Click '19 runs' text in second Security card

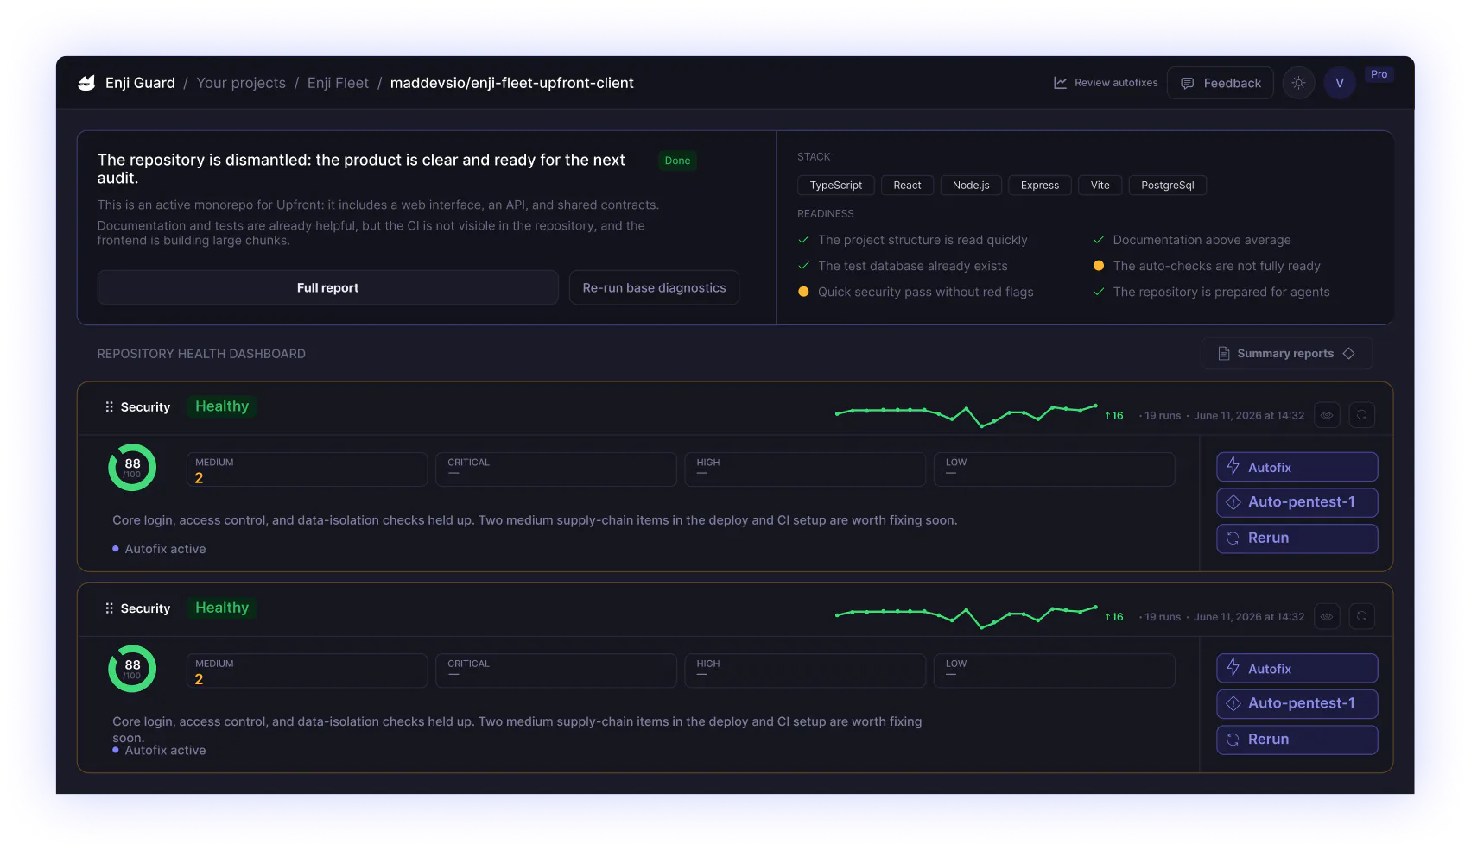click(1163, 617)
